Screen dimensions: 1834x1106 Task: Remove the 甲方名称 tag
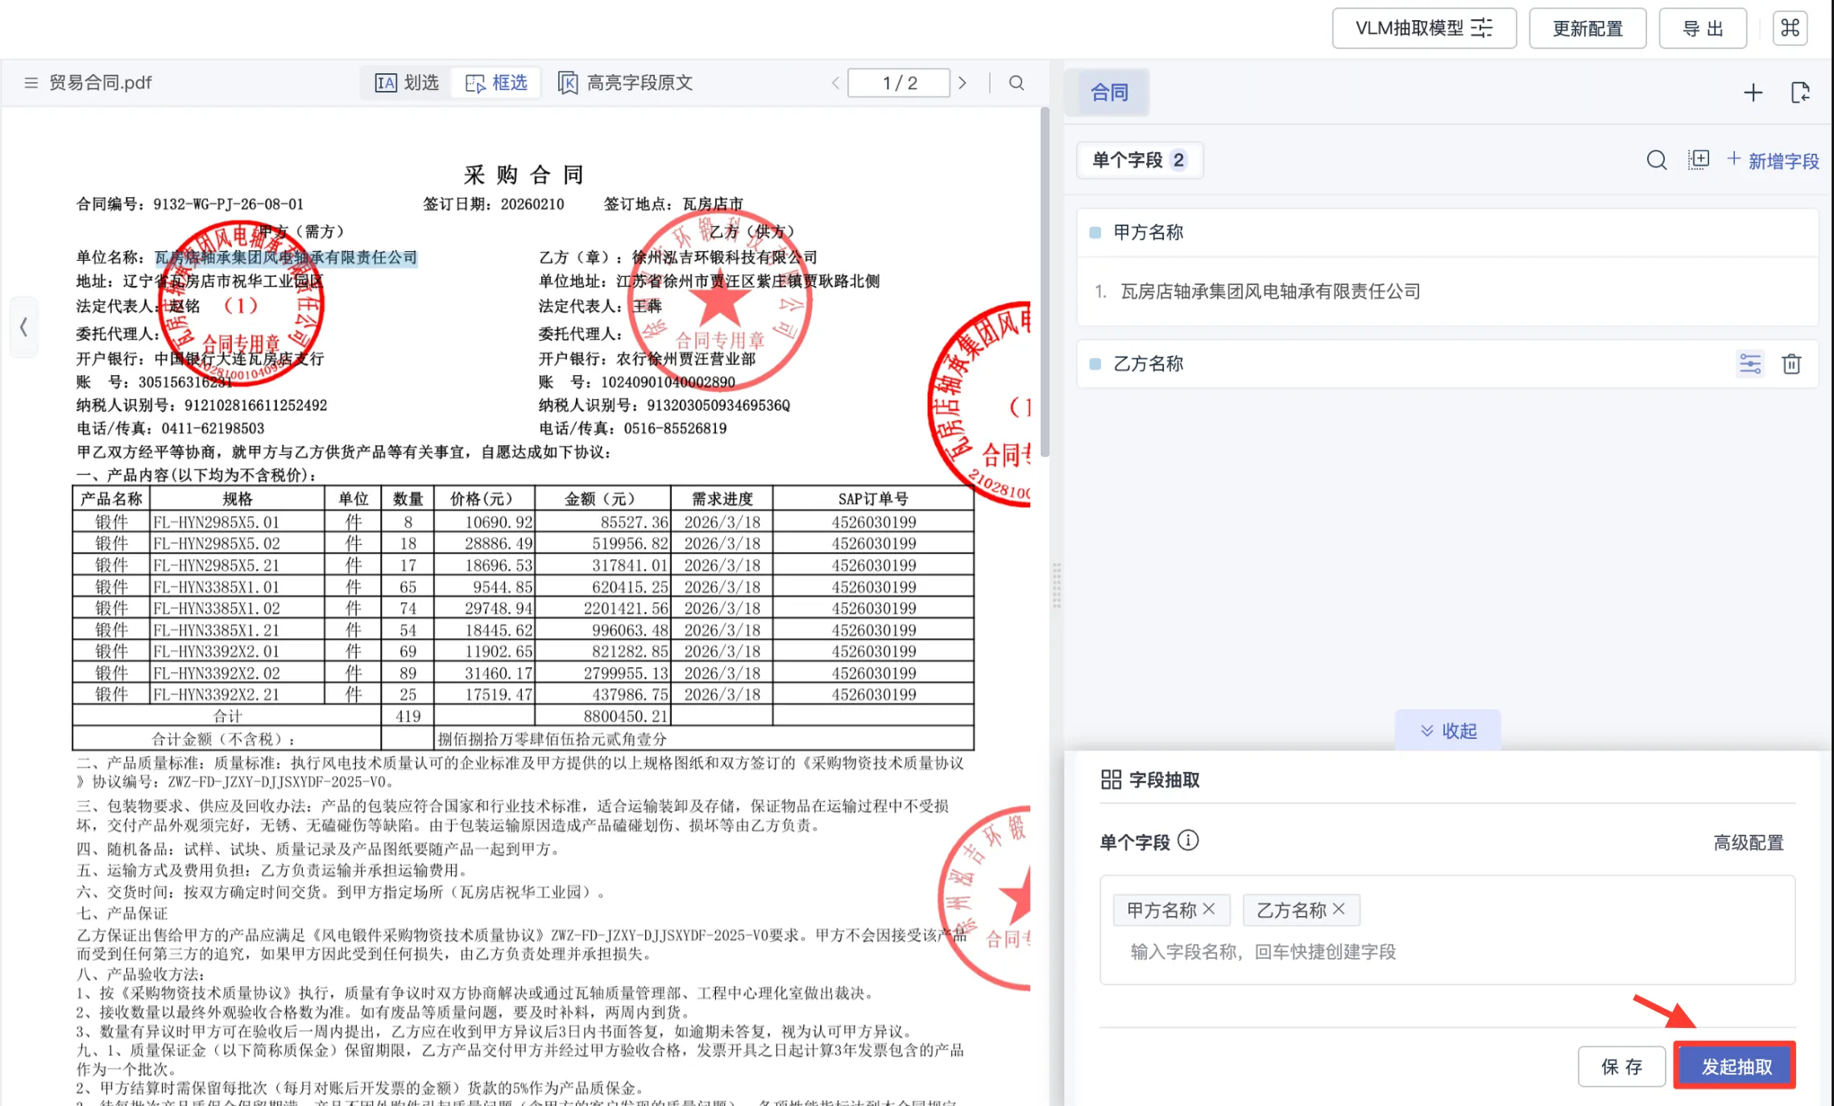tap(1209, 909)
